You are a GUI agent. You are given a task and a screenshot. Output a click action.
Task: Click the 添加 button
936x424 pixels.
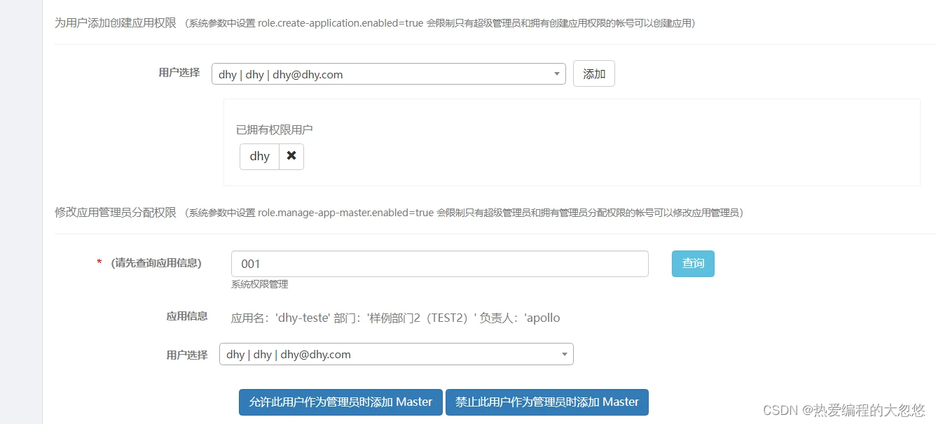[x=593, y=73]
